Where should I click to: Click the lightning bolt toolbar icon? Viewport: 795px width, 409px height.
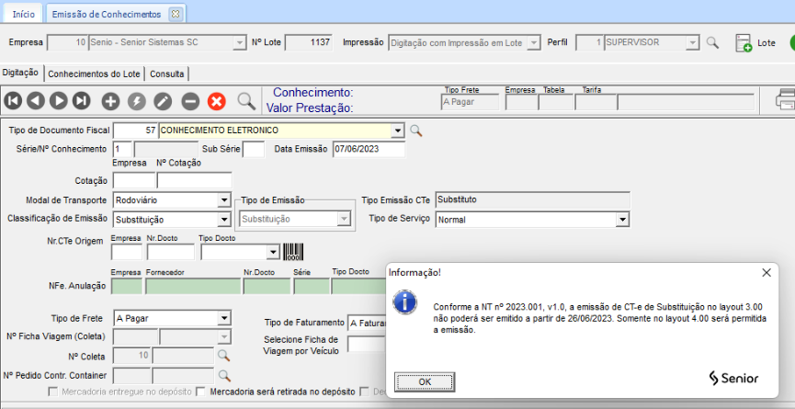[136, 101]
